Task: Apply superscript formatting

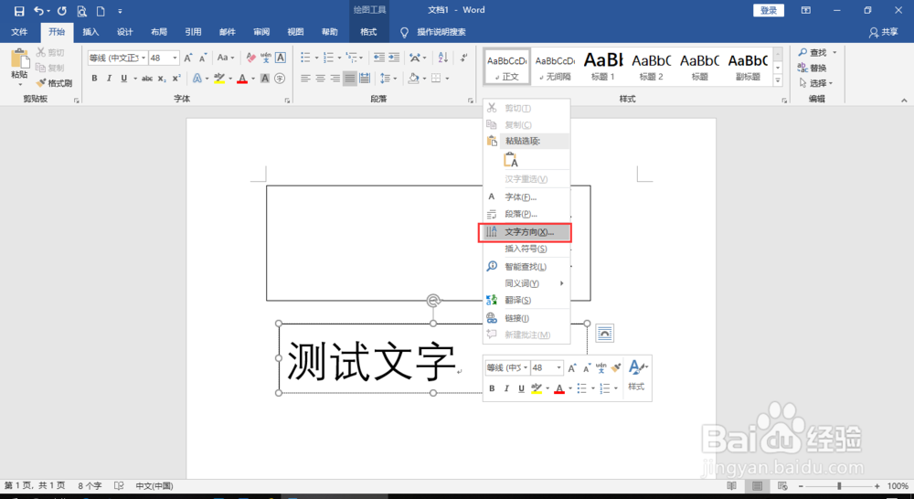Action: click(176, 78)
